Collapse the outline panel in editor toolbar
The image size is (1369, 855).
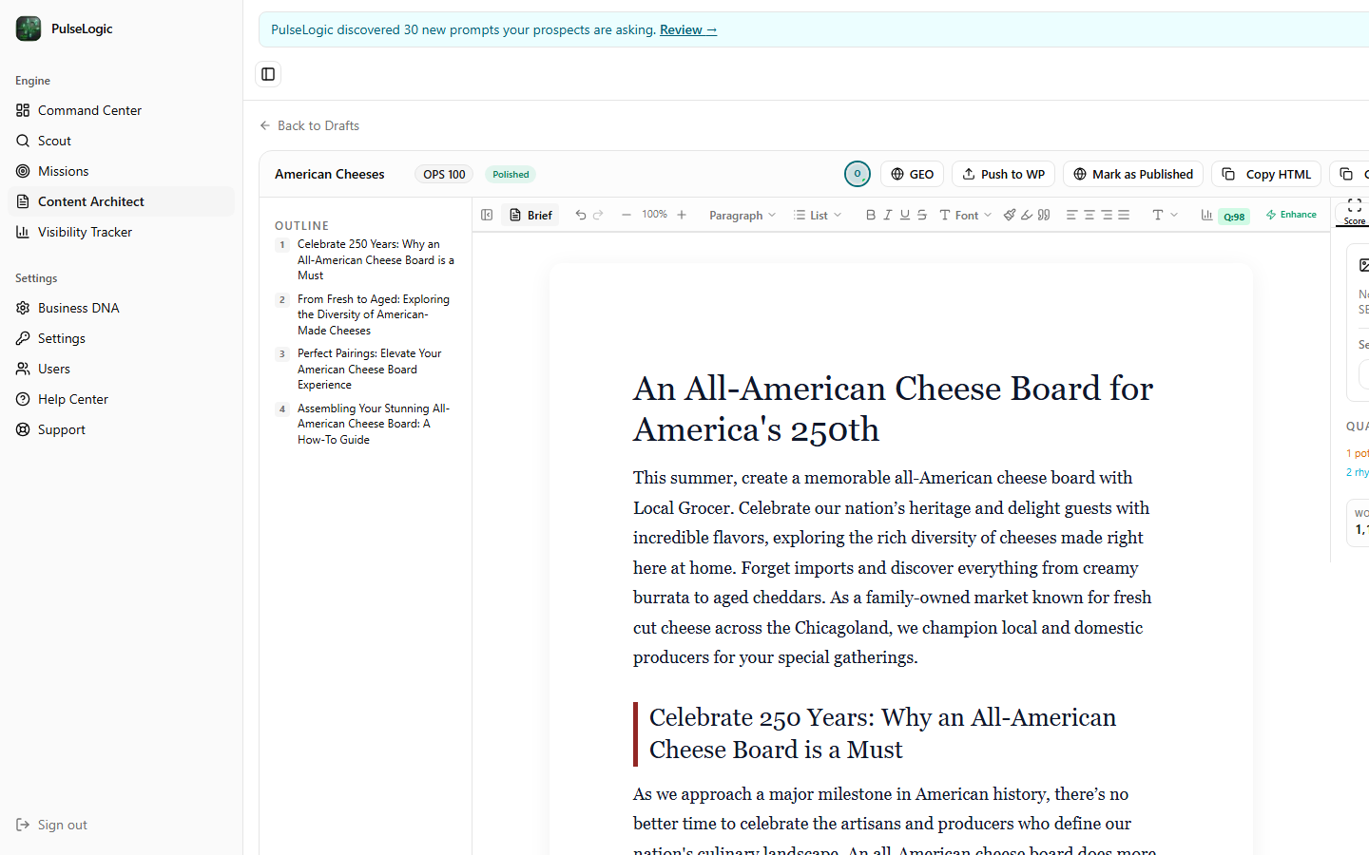487,215
